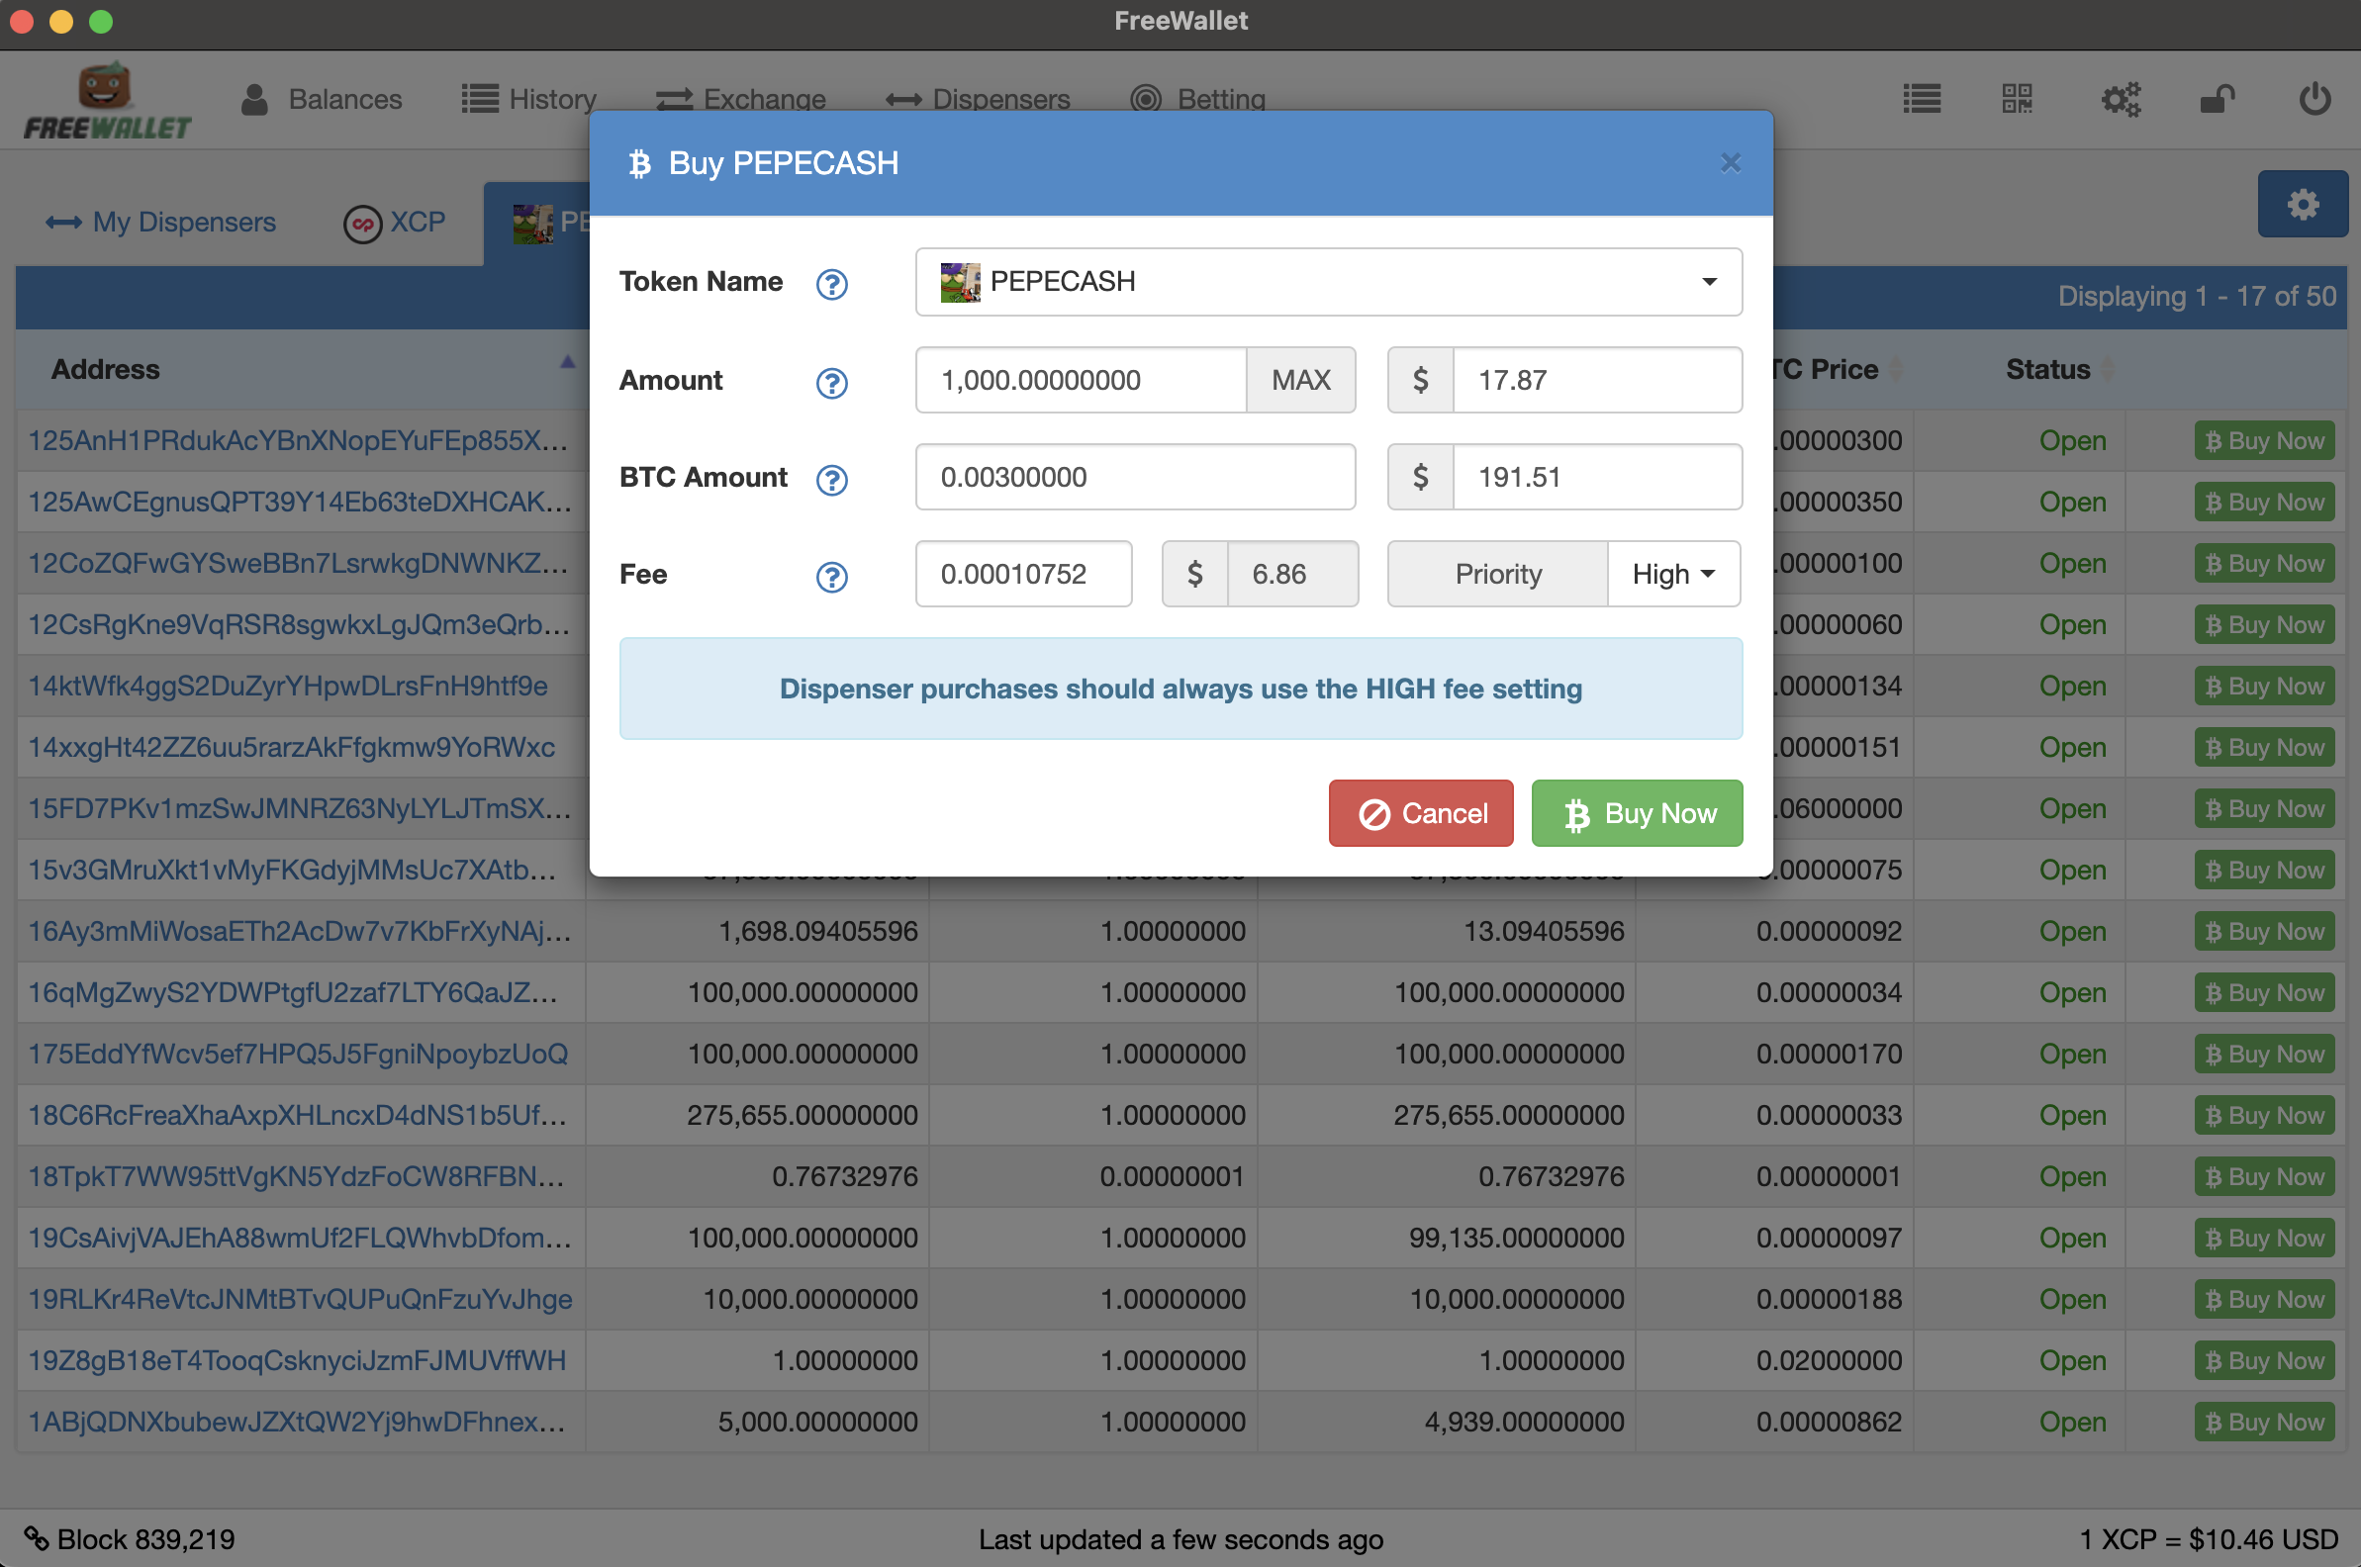Open address 125AwCEgnusQPT39Y14Eb63teDXHCAK
The width and height of the screenshot is (2361, 1567).
(300, 502)
